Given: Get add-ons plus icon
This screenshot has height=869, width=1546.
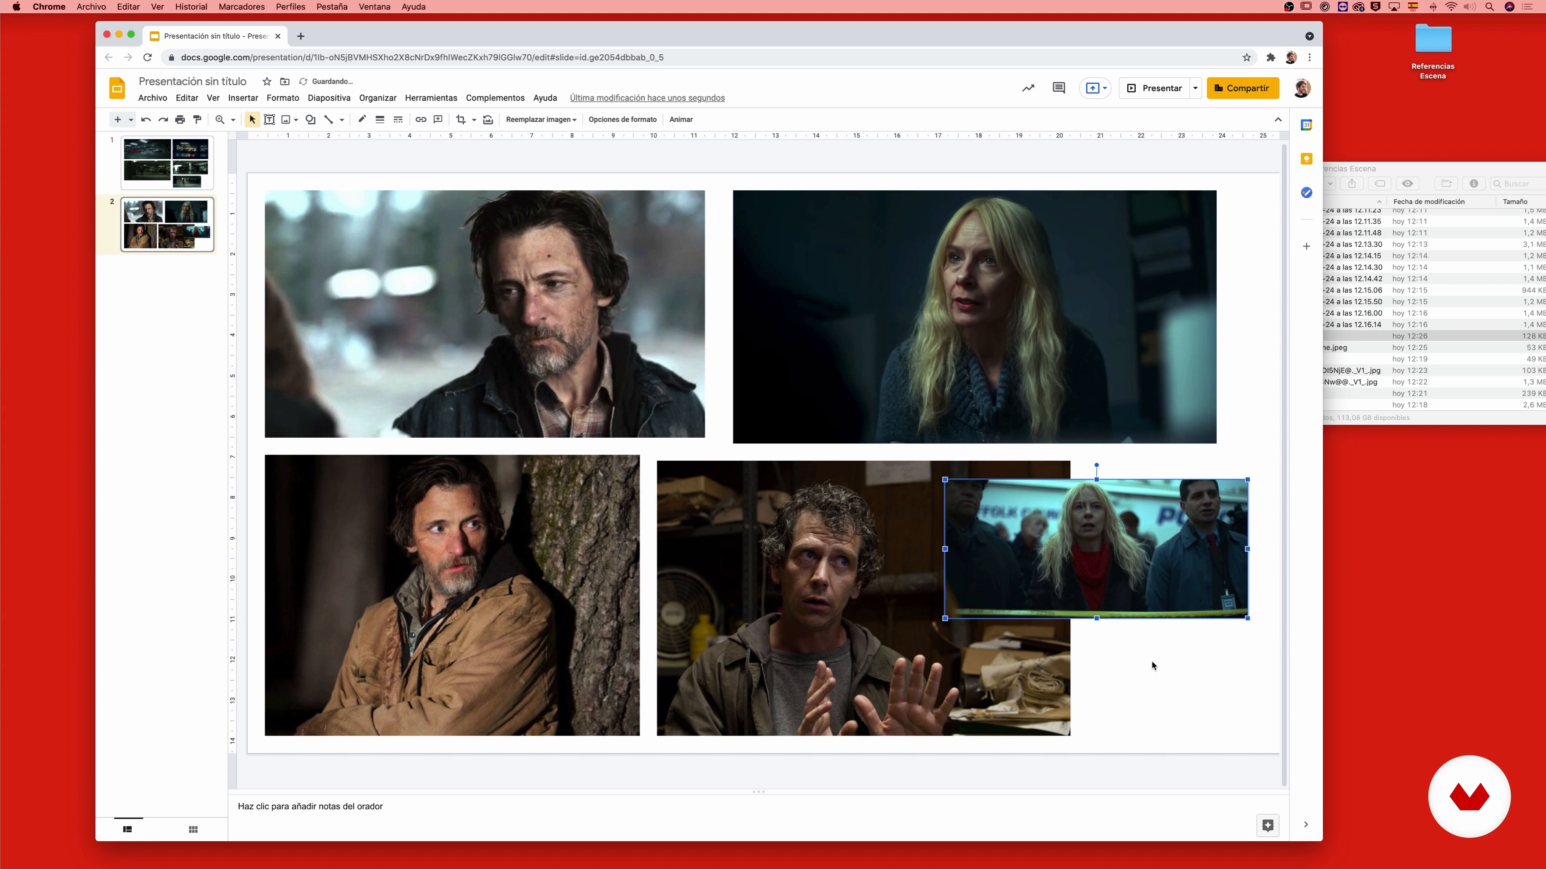Looking at the screenshot, I should pos(1306,247).
